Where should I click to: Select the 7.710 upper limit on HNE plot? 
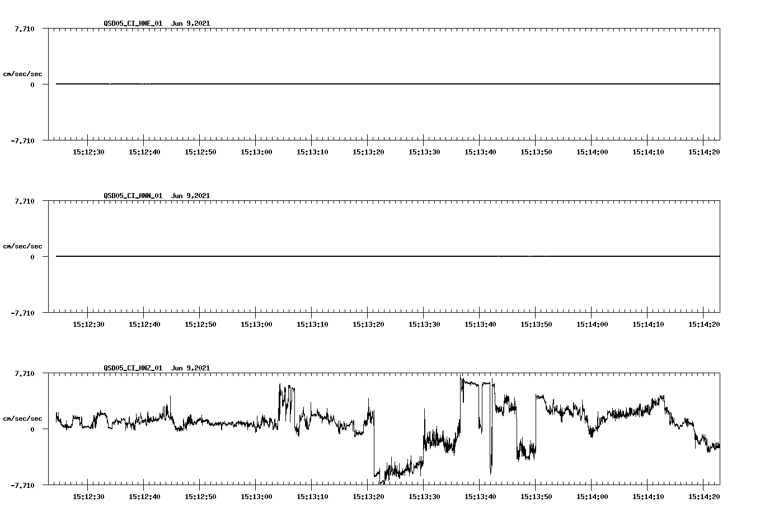tap(25, 29)
